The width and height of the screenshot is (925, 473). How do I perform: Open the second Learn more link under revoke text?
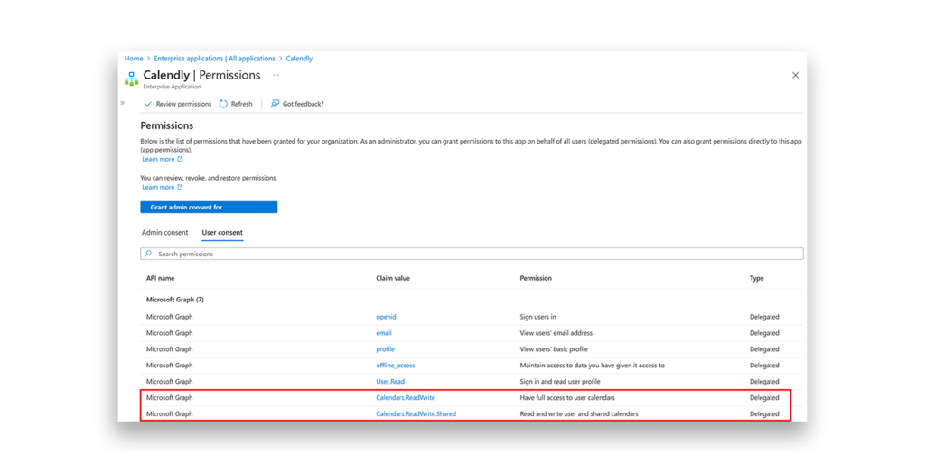pos(163,188)
